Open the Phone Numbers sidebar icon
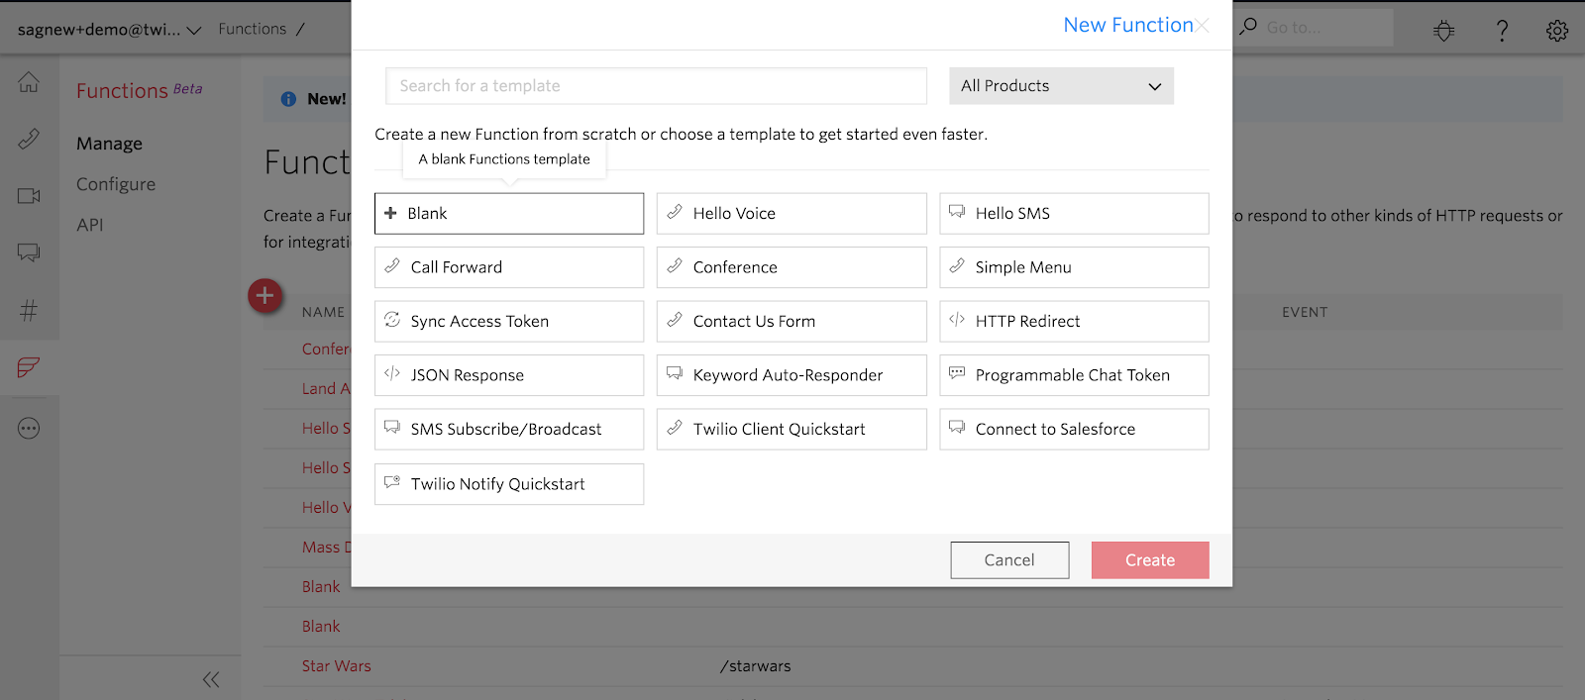Viewport: 1585px width, 700px height. point(29,139)
